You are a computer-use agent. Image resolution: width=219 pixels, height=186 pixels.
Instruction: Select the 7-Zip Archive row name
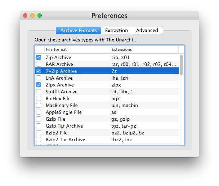pyautogui.click(x=61, y=71)
